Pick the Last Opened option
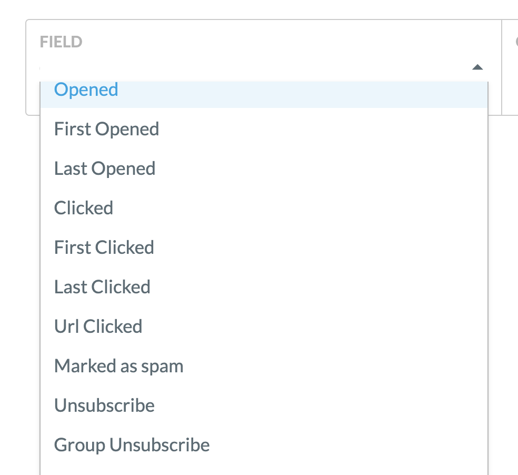The height and width of the screenshot is (475, 518). 264,169
